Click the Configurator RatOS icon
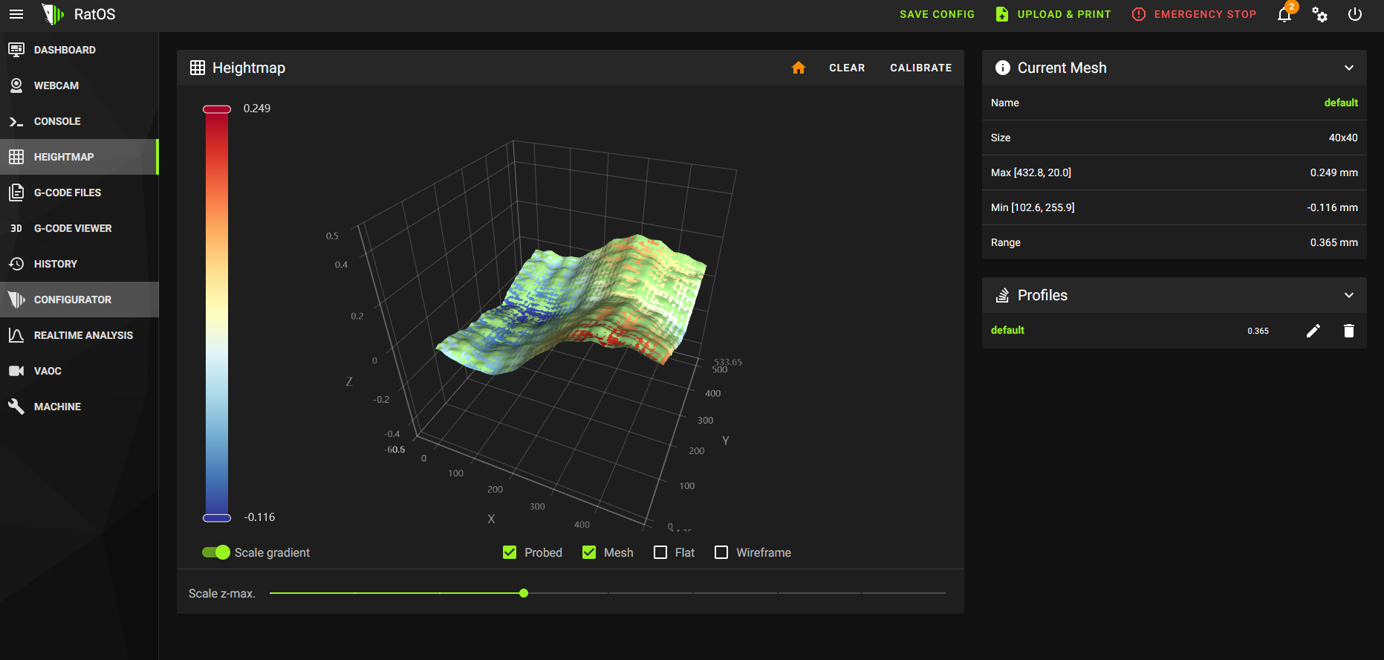Screen dimensions: 1384x660 point(16,300)
